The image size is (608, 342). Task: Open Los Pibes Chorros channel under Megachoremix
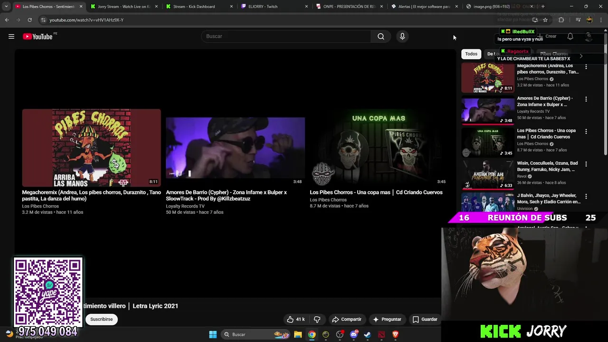[x=40, y=206]
